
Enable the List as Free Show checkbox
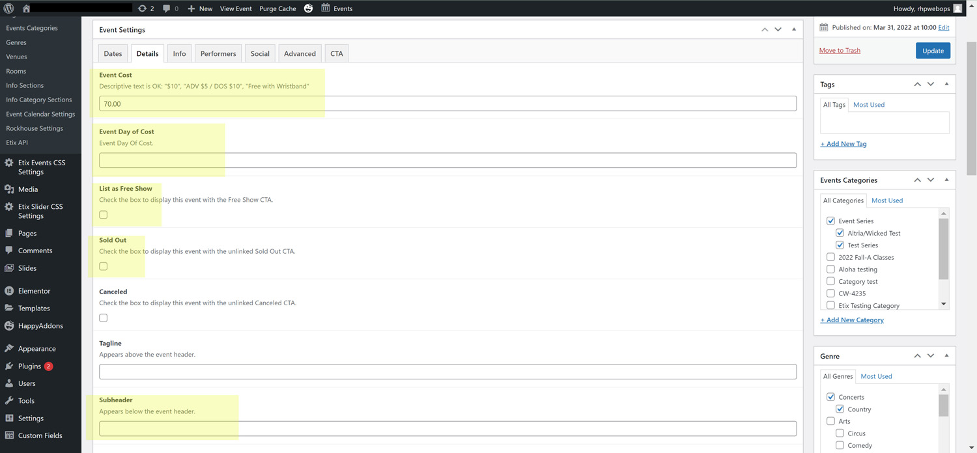pos(104,215)
